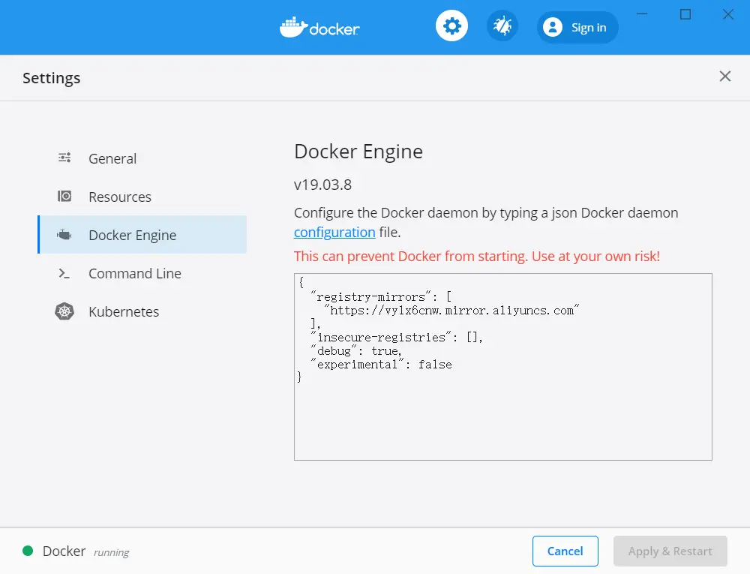Click the aliyuncs mirror URL line
The width and height of the screenshot is (750, 574).
(451, 310)
